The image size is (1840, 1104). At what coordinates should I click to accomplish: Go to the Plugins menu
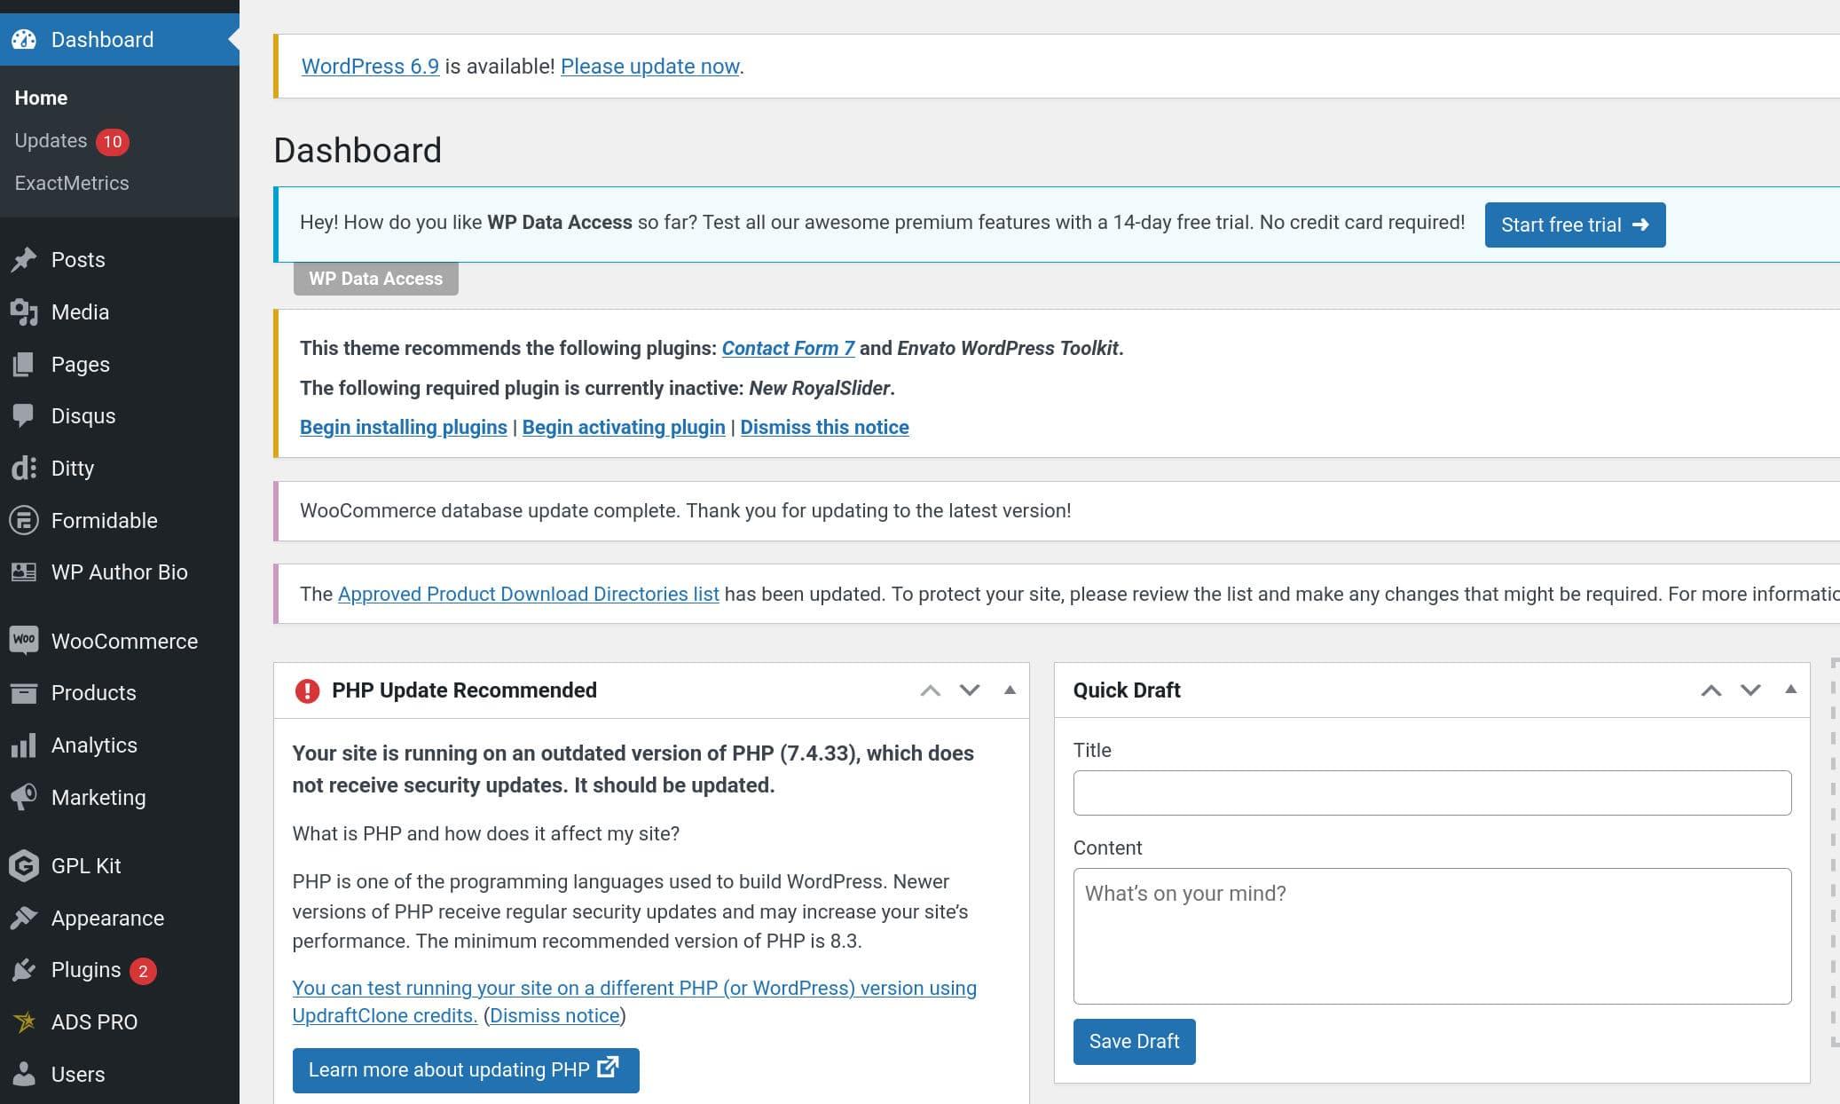(x=85, y=970)
